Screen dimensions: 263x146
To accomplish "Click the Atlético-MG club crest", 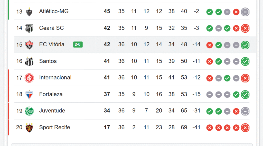I will pyautogui.click(x=29, y=12).
